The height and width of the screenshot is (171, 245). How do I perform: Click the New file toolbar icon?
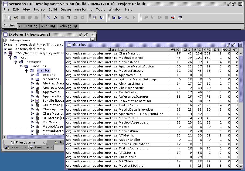point(9,18)
